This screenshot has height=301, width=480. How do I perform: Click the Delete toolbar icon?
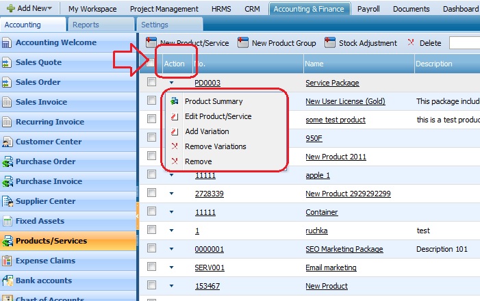411,42
